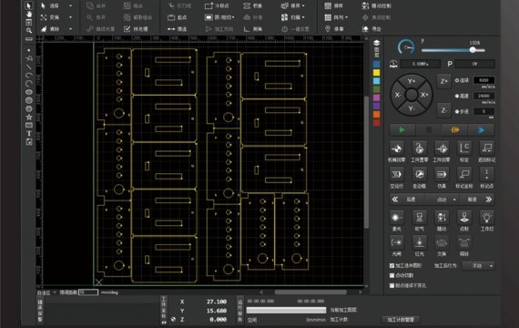This screenshot has height=328, width=519.
Task: Toggle the laser (激光) icon
Action: (x=396, y=218)
